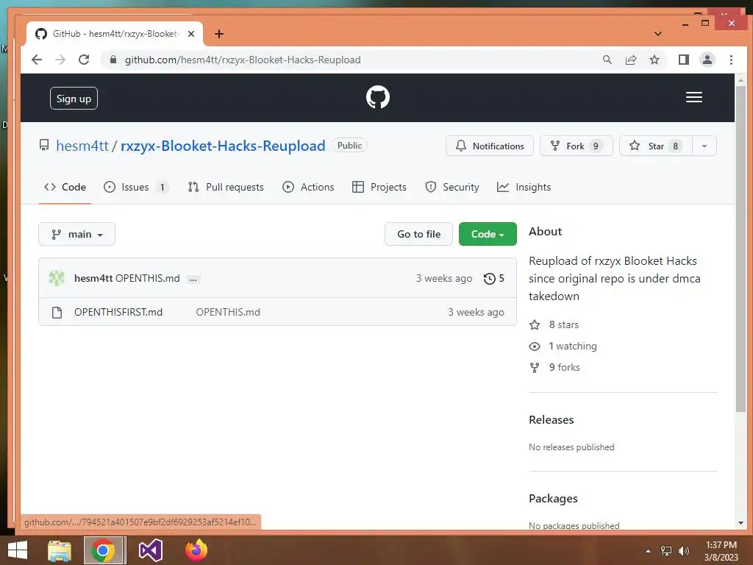Click the GitHub Octocat logo in the header

377,98
